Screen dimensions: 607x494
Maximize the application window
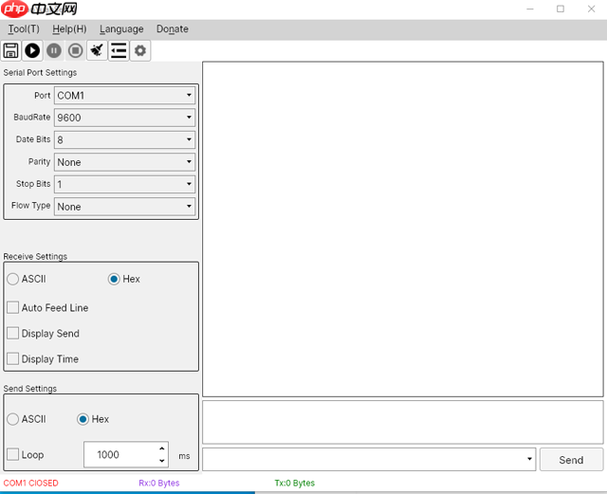[561, 9]
